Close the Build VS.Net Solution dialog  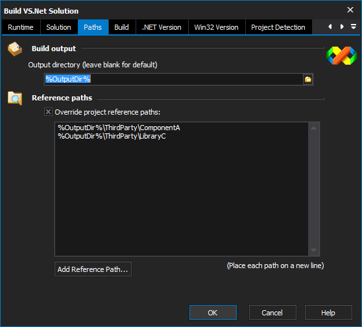click(x=350, y=10)
